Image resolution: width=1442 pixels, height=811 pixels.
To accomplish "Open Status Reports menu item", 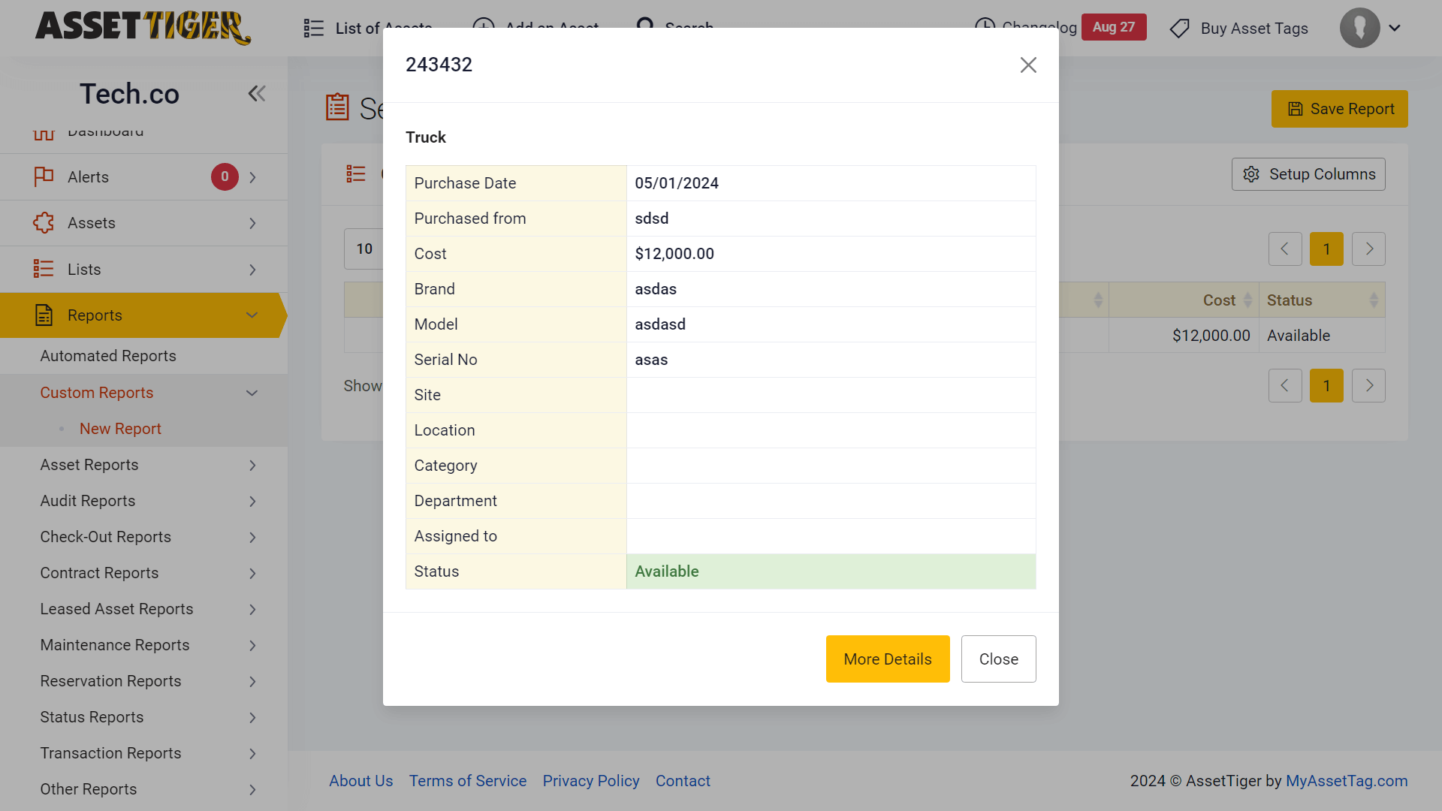I will (x=92, y=717).
